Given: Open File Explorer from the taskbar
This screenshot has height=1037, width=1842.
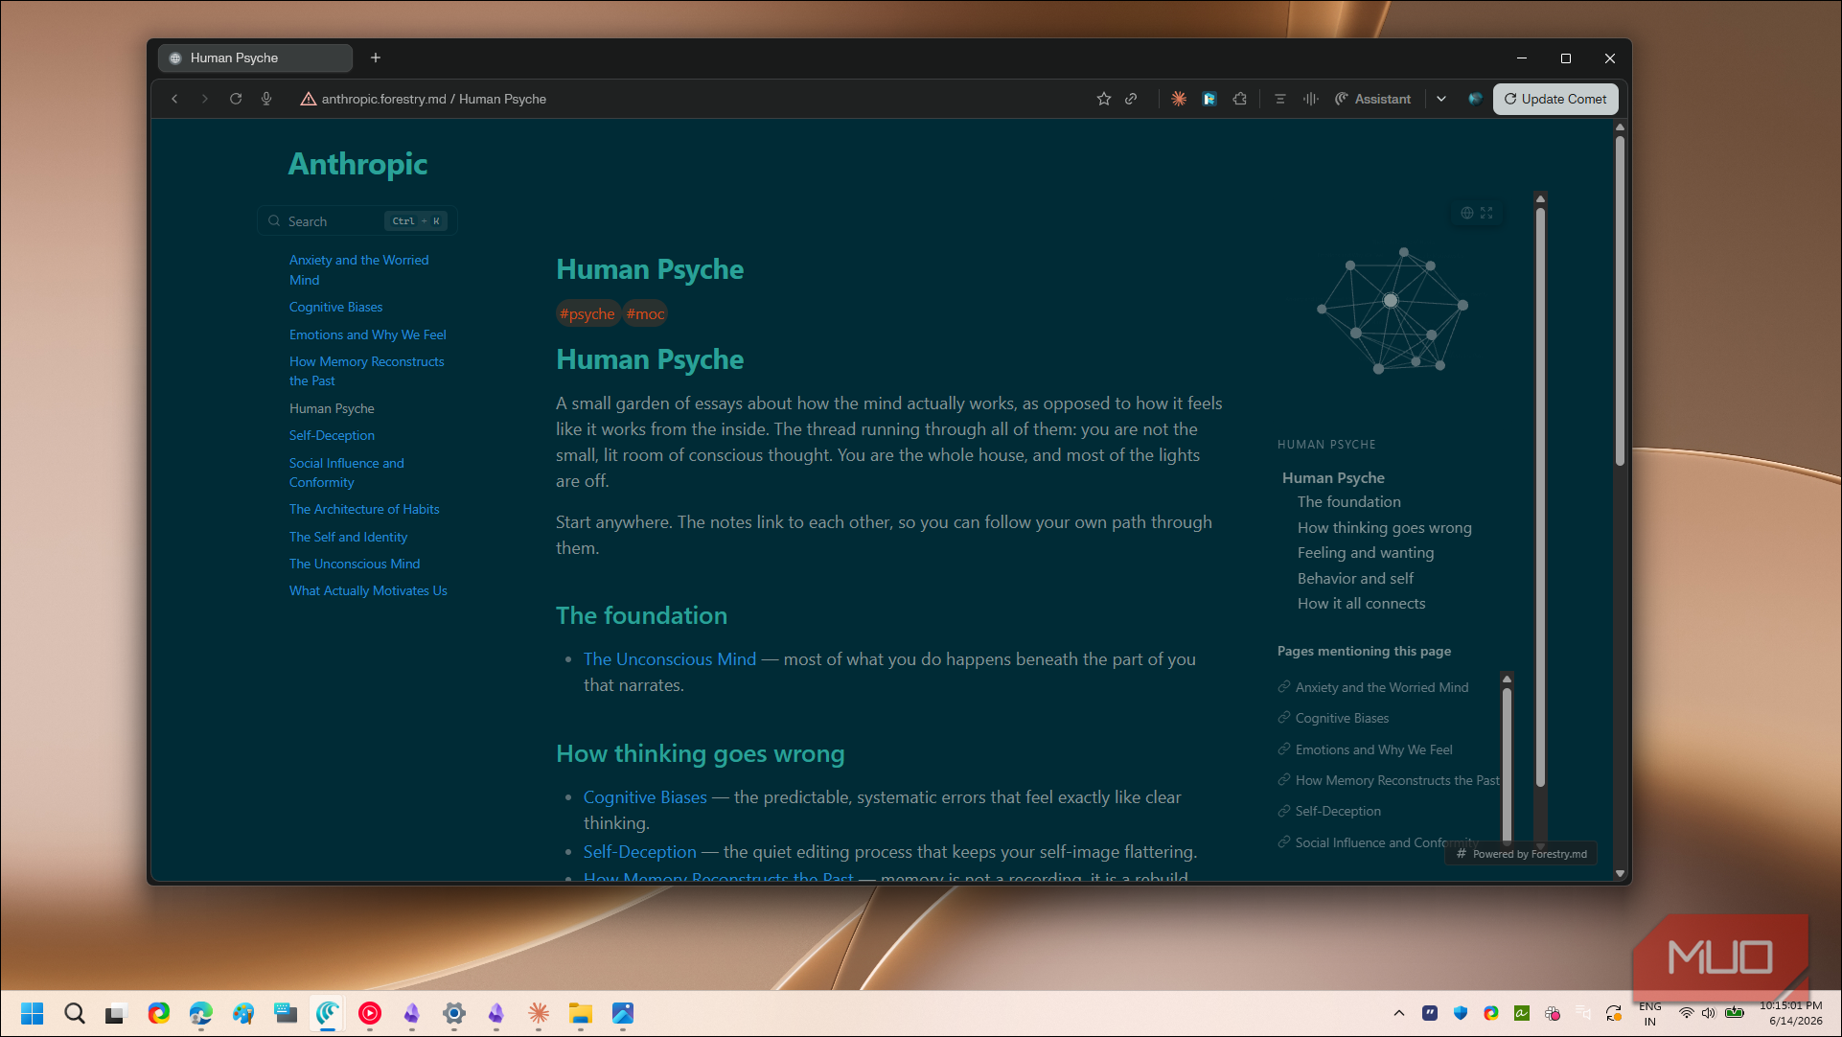Looking at the screenshot, I should click(581, 1013).
